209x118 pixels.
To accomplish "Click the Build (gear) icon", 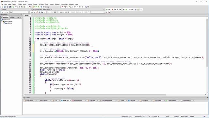I will point(34,7).
